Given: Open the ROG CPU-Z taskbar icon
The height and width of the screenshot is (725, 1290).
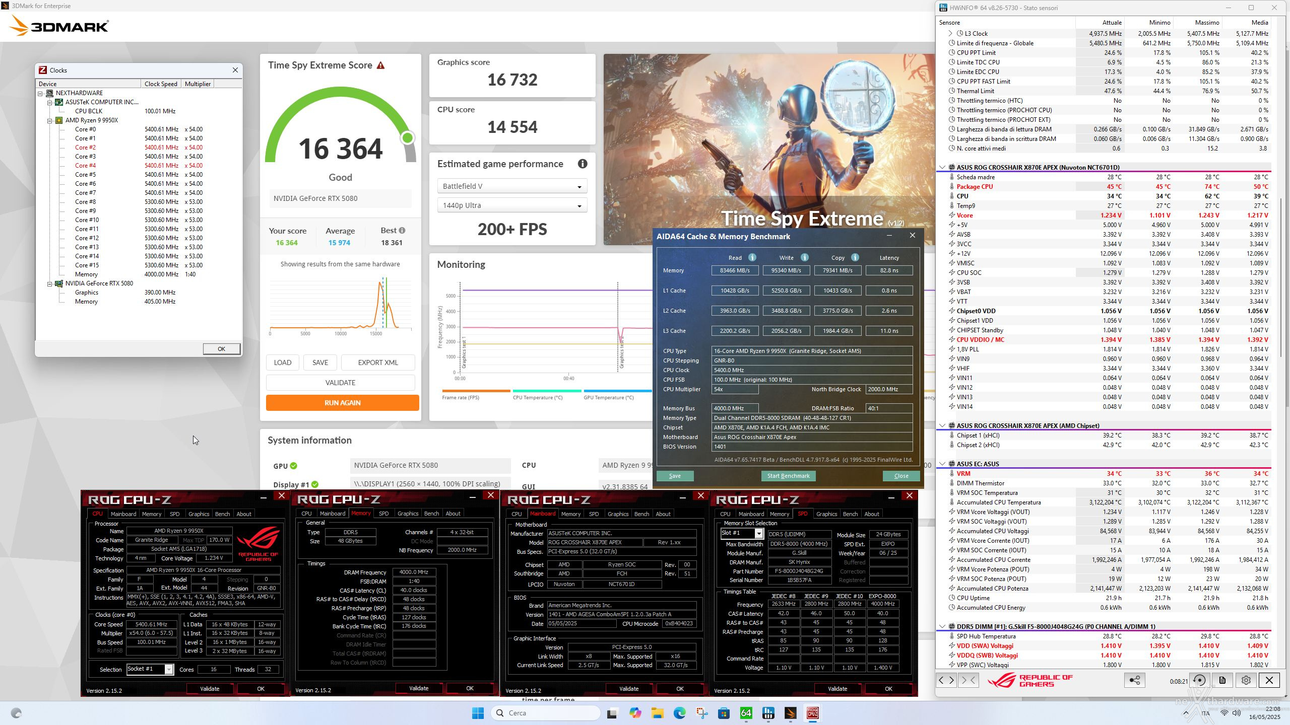Looking at the screenshot, I should [x=812, y=713].
